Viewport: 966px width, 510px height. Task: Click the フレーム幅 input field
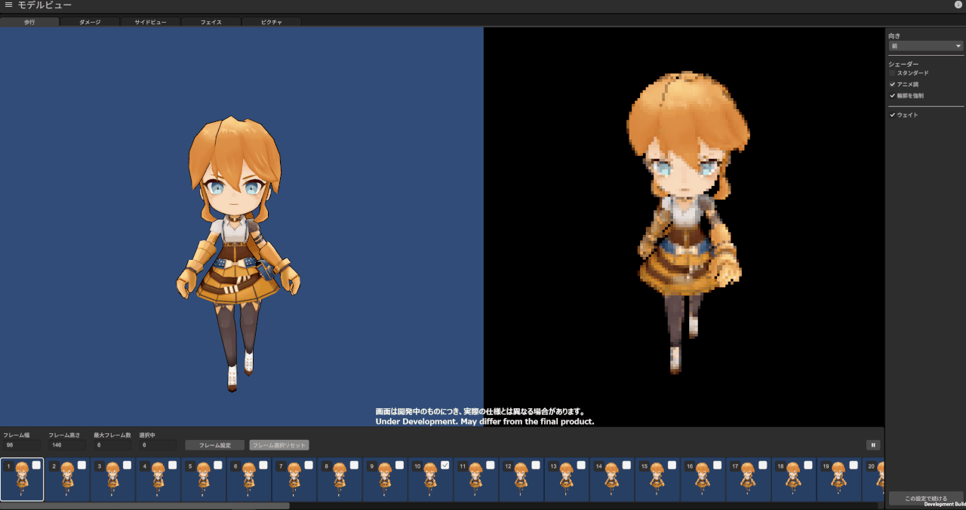(21, 444)
